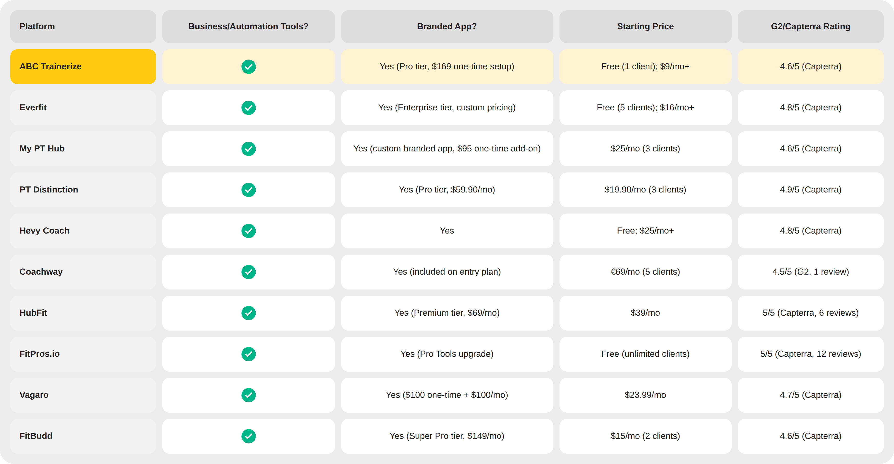Image resolution: width=894 pixels, height=464 pixels.
Task: Click the green checkmark in Everfit row
Action: click(x=248, y=108)
